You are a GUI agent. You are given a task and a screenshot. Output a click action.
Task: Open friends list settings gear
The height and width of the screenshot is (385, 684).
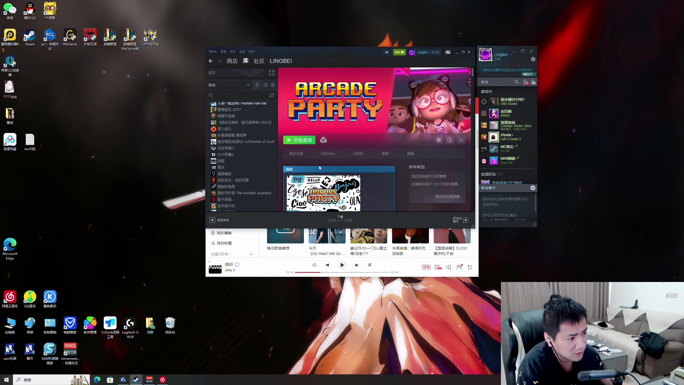[533, 59]
